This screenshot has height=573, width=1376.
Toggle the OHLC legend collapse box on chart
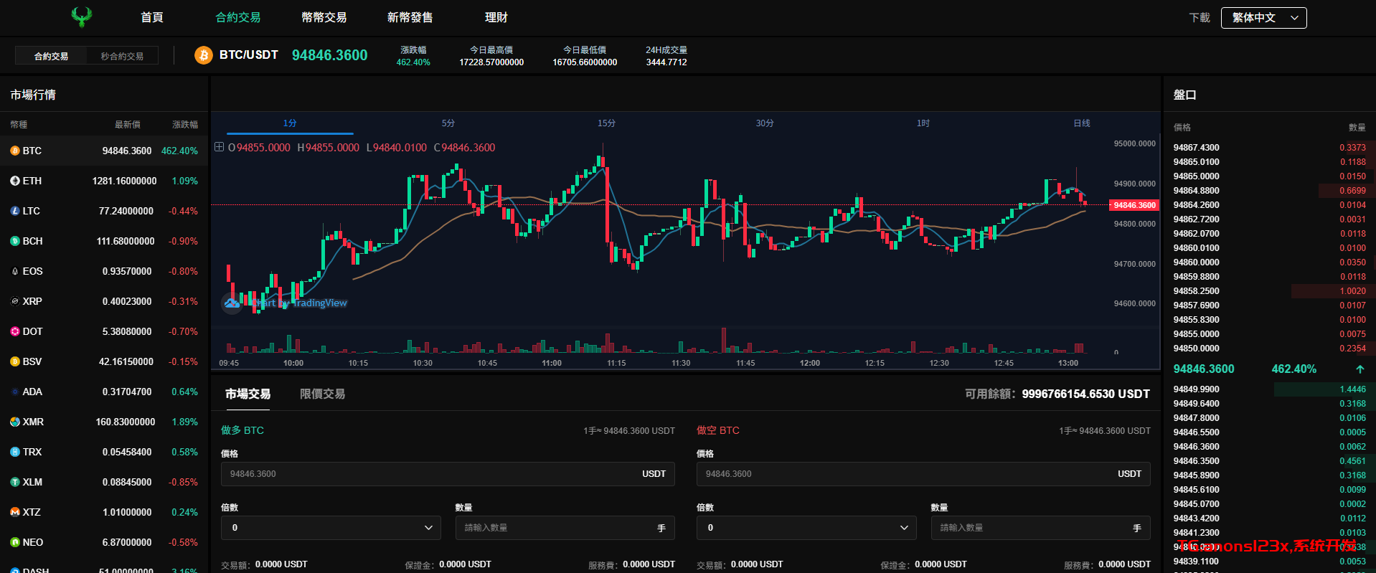pyautogui.click(x=220, y=147)
